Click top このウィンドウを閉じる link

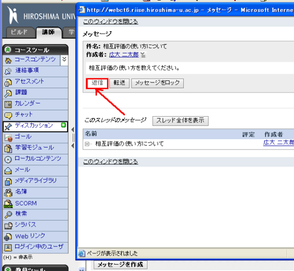pos(111,22)
